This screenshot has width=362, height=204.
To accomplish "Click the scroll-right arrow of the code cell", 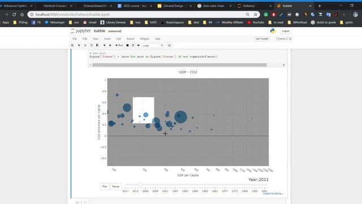I will tap(284, 65).
